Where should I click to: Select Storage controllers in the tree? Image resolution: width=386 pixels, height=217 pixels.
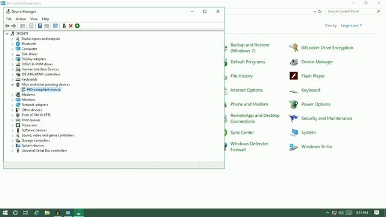click(36, 140)
